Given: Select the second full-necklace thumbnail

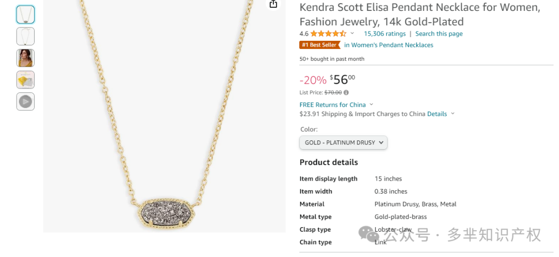Looking at the screenshot, I should pyautogui.click(x=25, y=36).
